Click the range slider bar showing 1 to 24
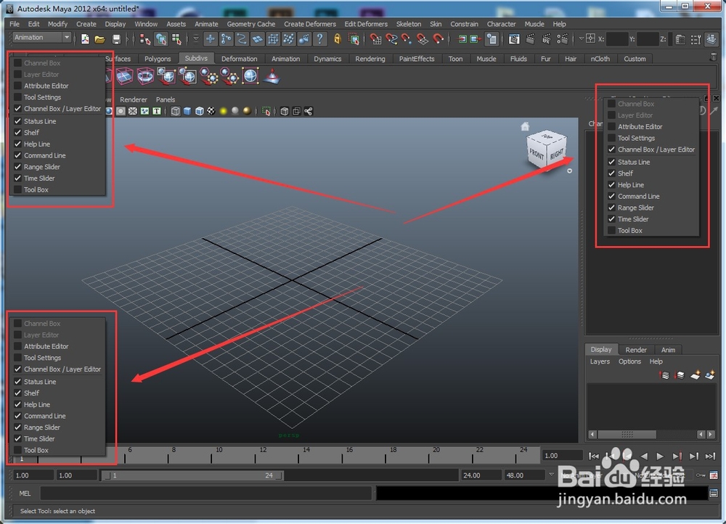The image size is (726, 524). tap(192, 475)
